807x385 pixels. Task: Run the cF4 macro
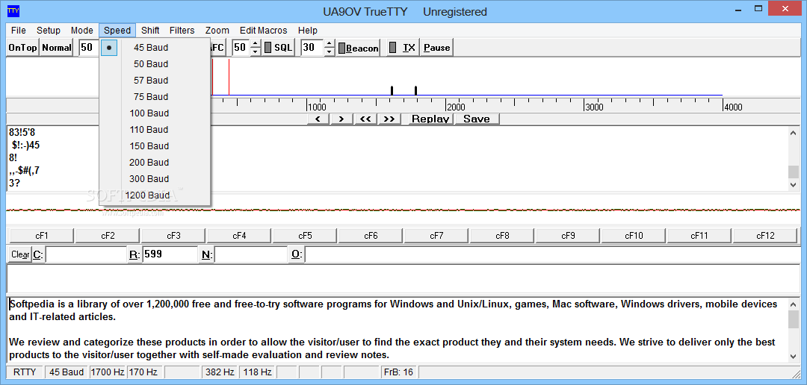pos(239,236)
